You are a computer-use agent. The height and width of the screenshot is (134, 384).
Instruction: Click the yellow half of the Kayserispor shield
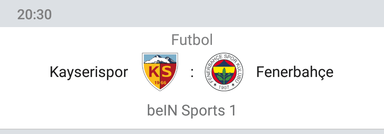(152, 74)
